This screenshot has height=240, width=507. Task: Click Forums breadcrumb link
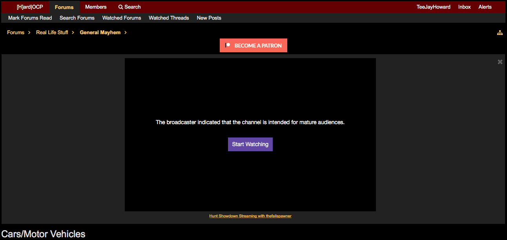[16, 33]
